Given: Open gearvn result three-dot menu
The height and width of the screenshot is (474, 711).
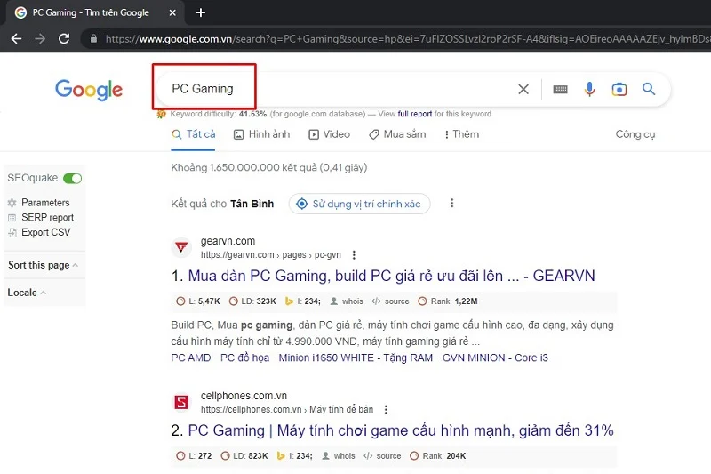Looking at the screenshot, I should pyautogui.click(x=354, y=255).
